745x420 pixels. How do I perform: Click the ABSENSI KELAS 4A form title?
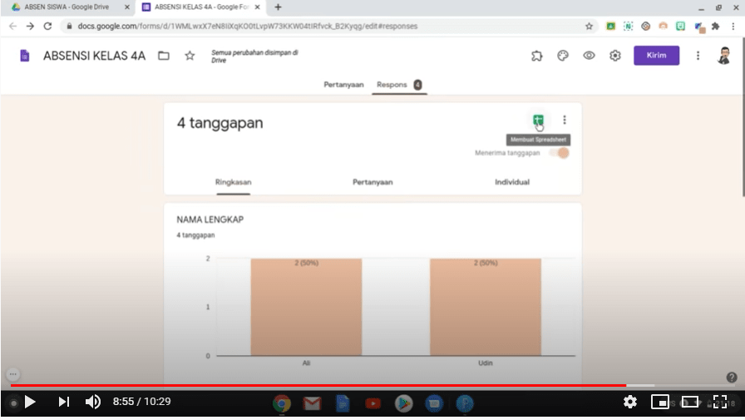94,56
